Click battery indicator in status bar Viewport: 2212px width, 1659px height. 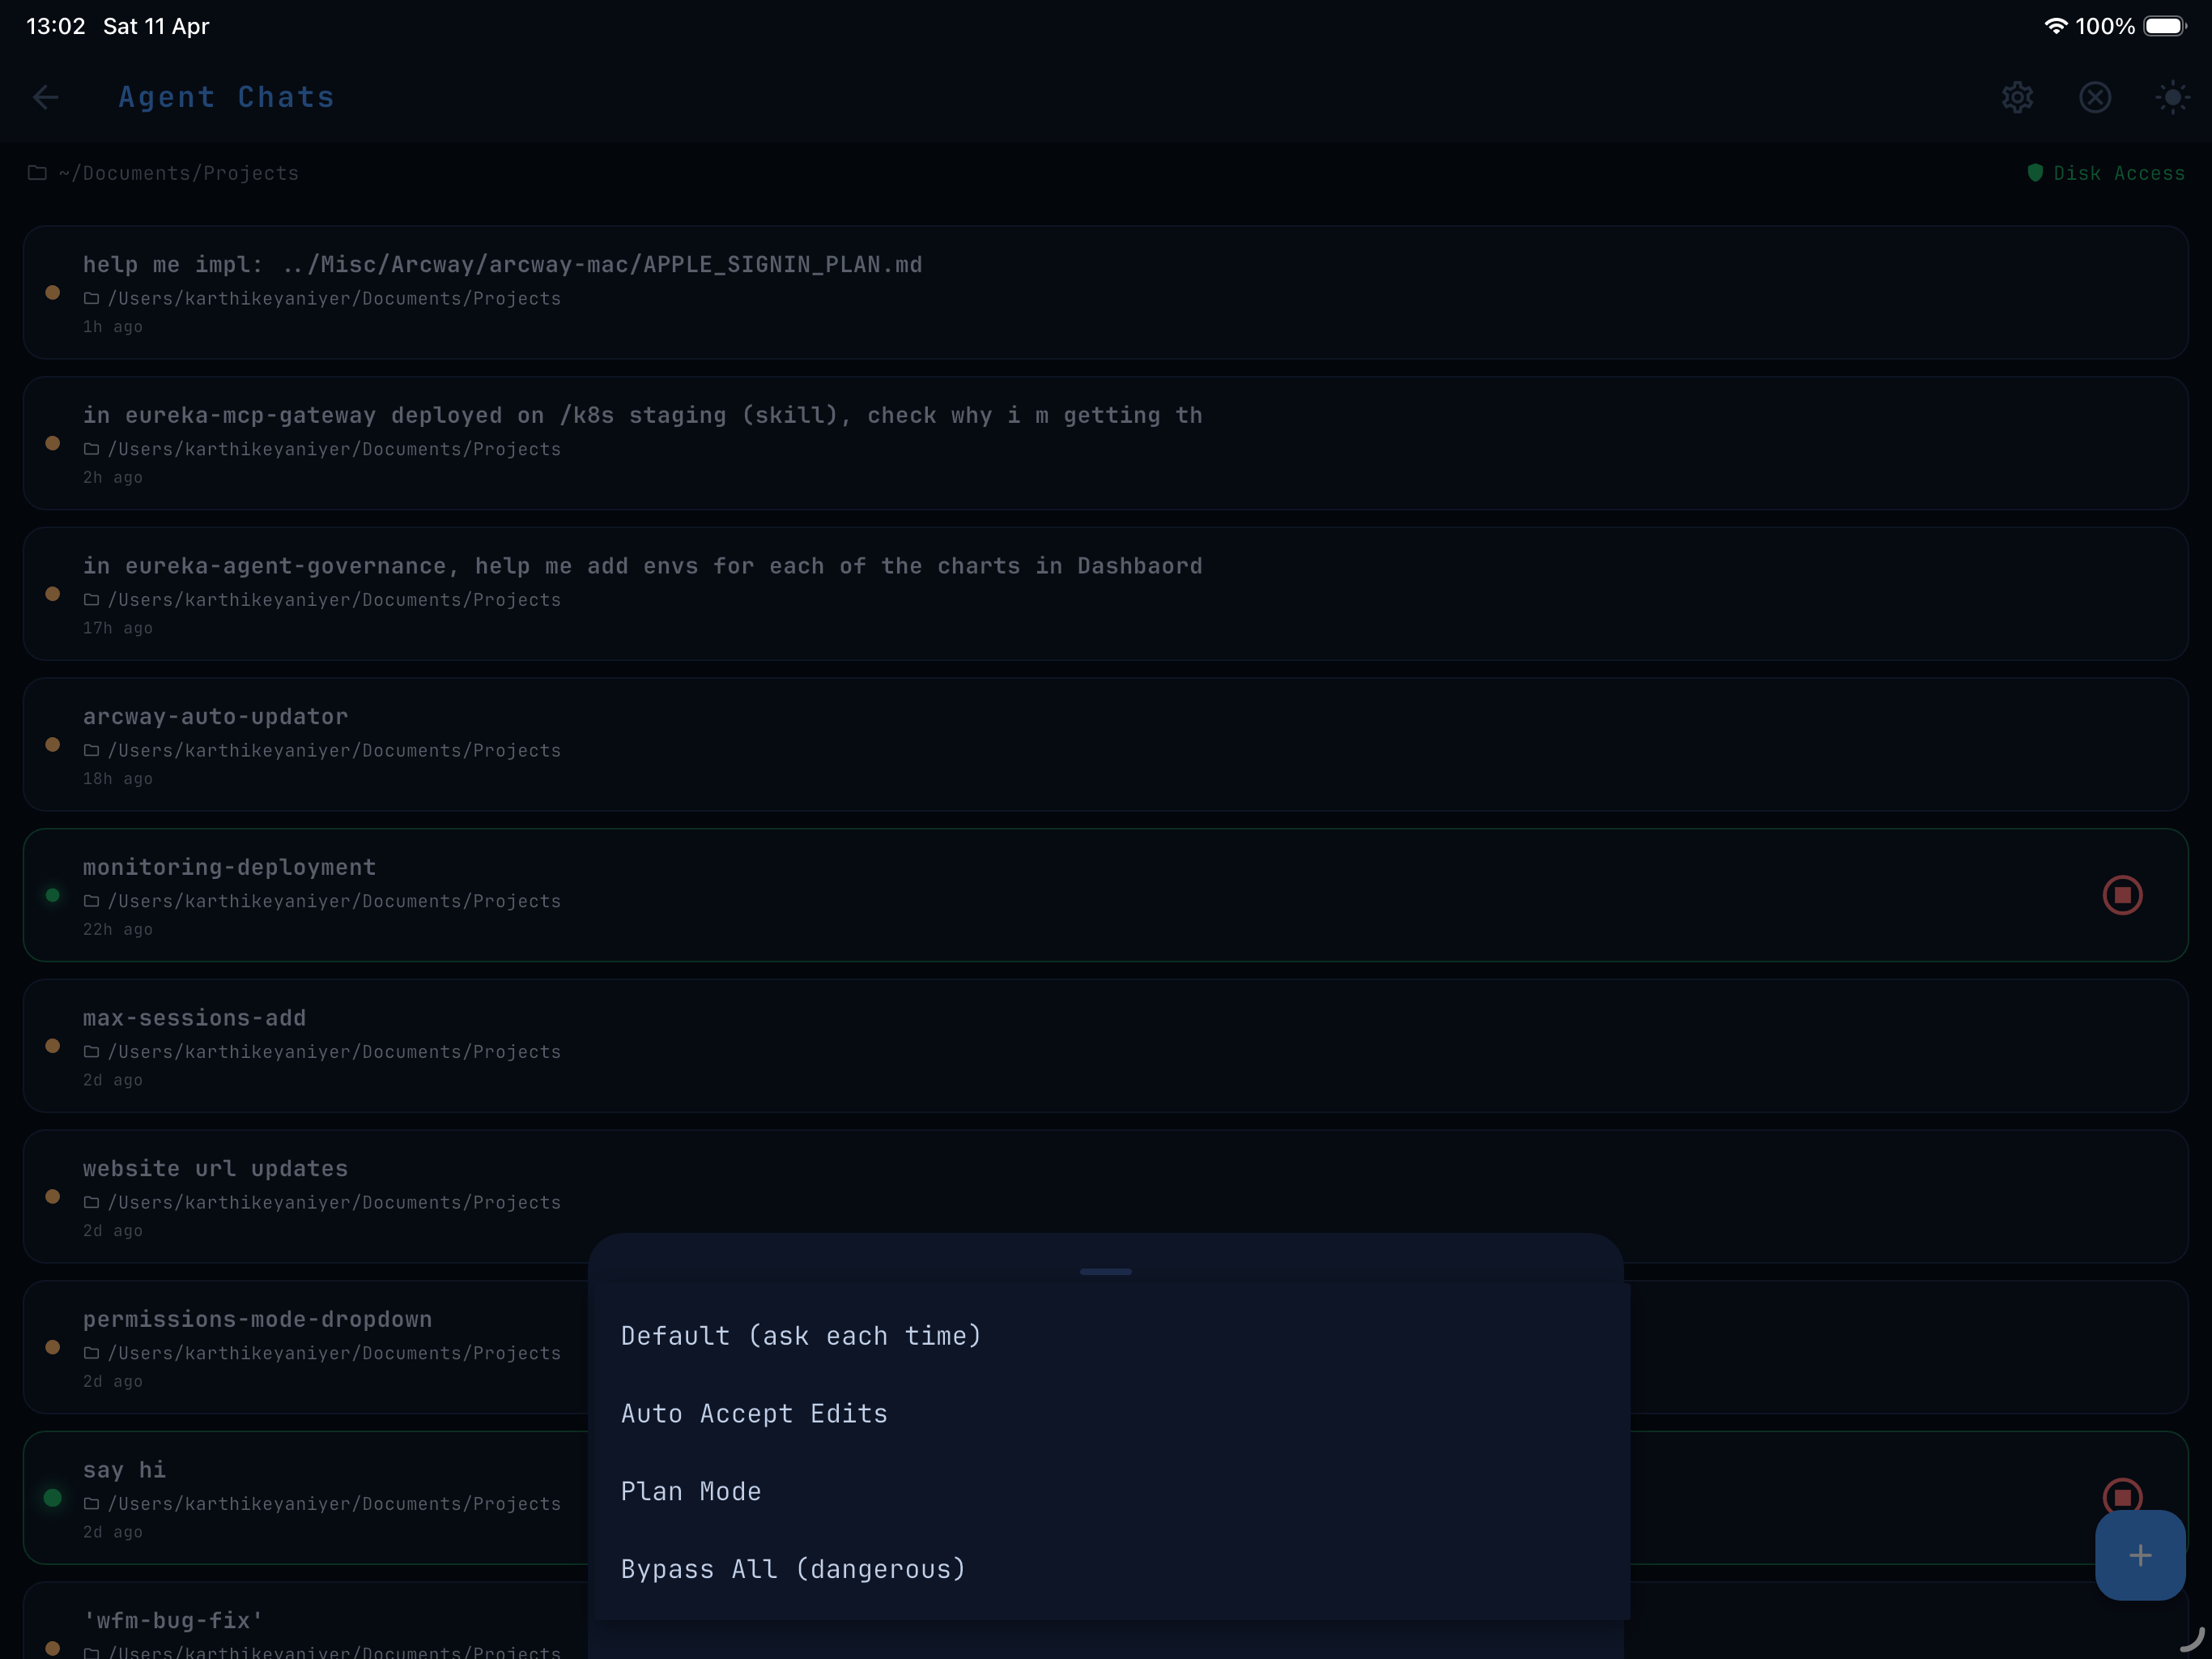pyautogui.click(x=2165, y=26)
